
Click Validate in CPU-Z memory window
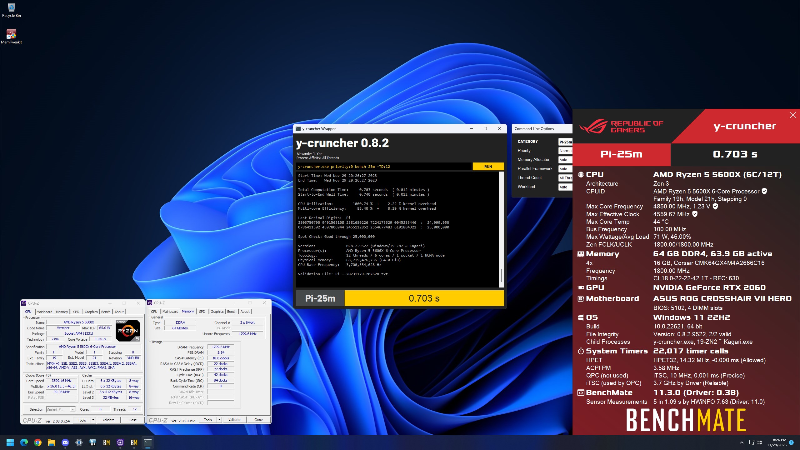234,420
